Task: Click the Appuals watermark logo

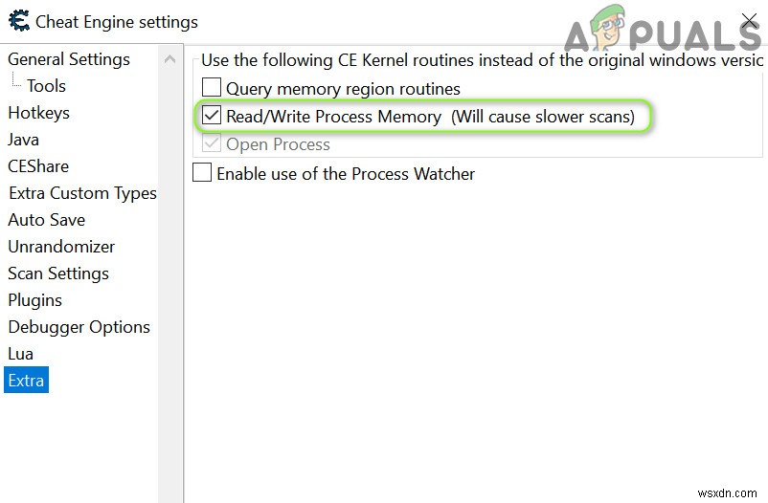Action: point(661,33)
